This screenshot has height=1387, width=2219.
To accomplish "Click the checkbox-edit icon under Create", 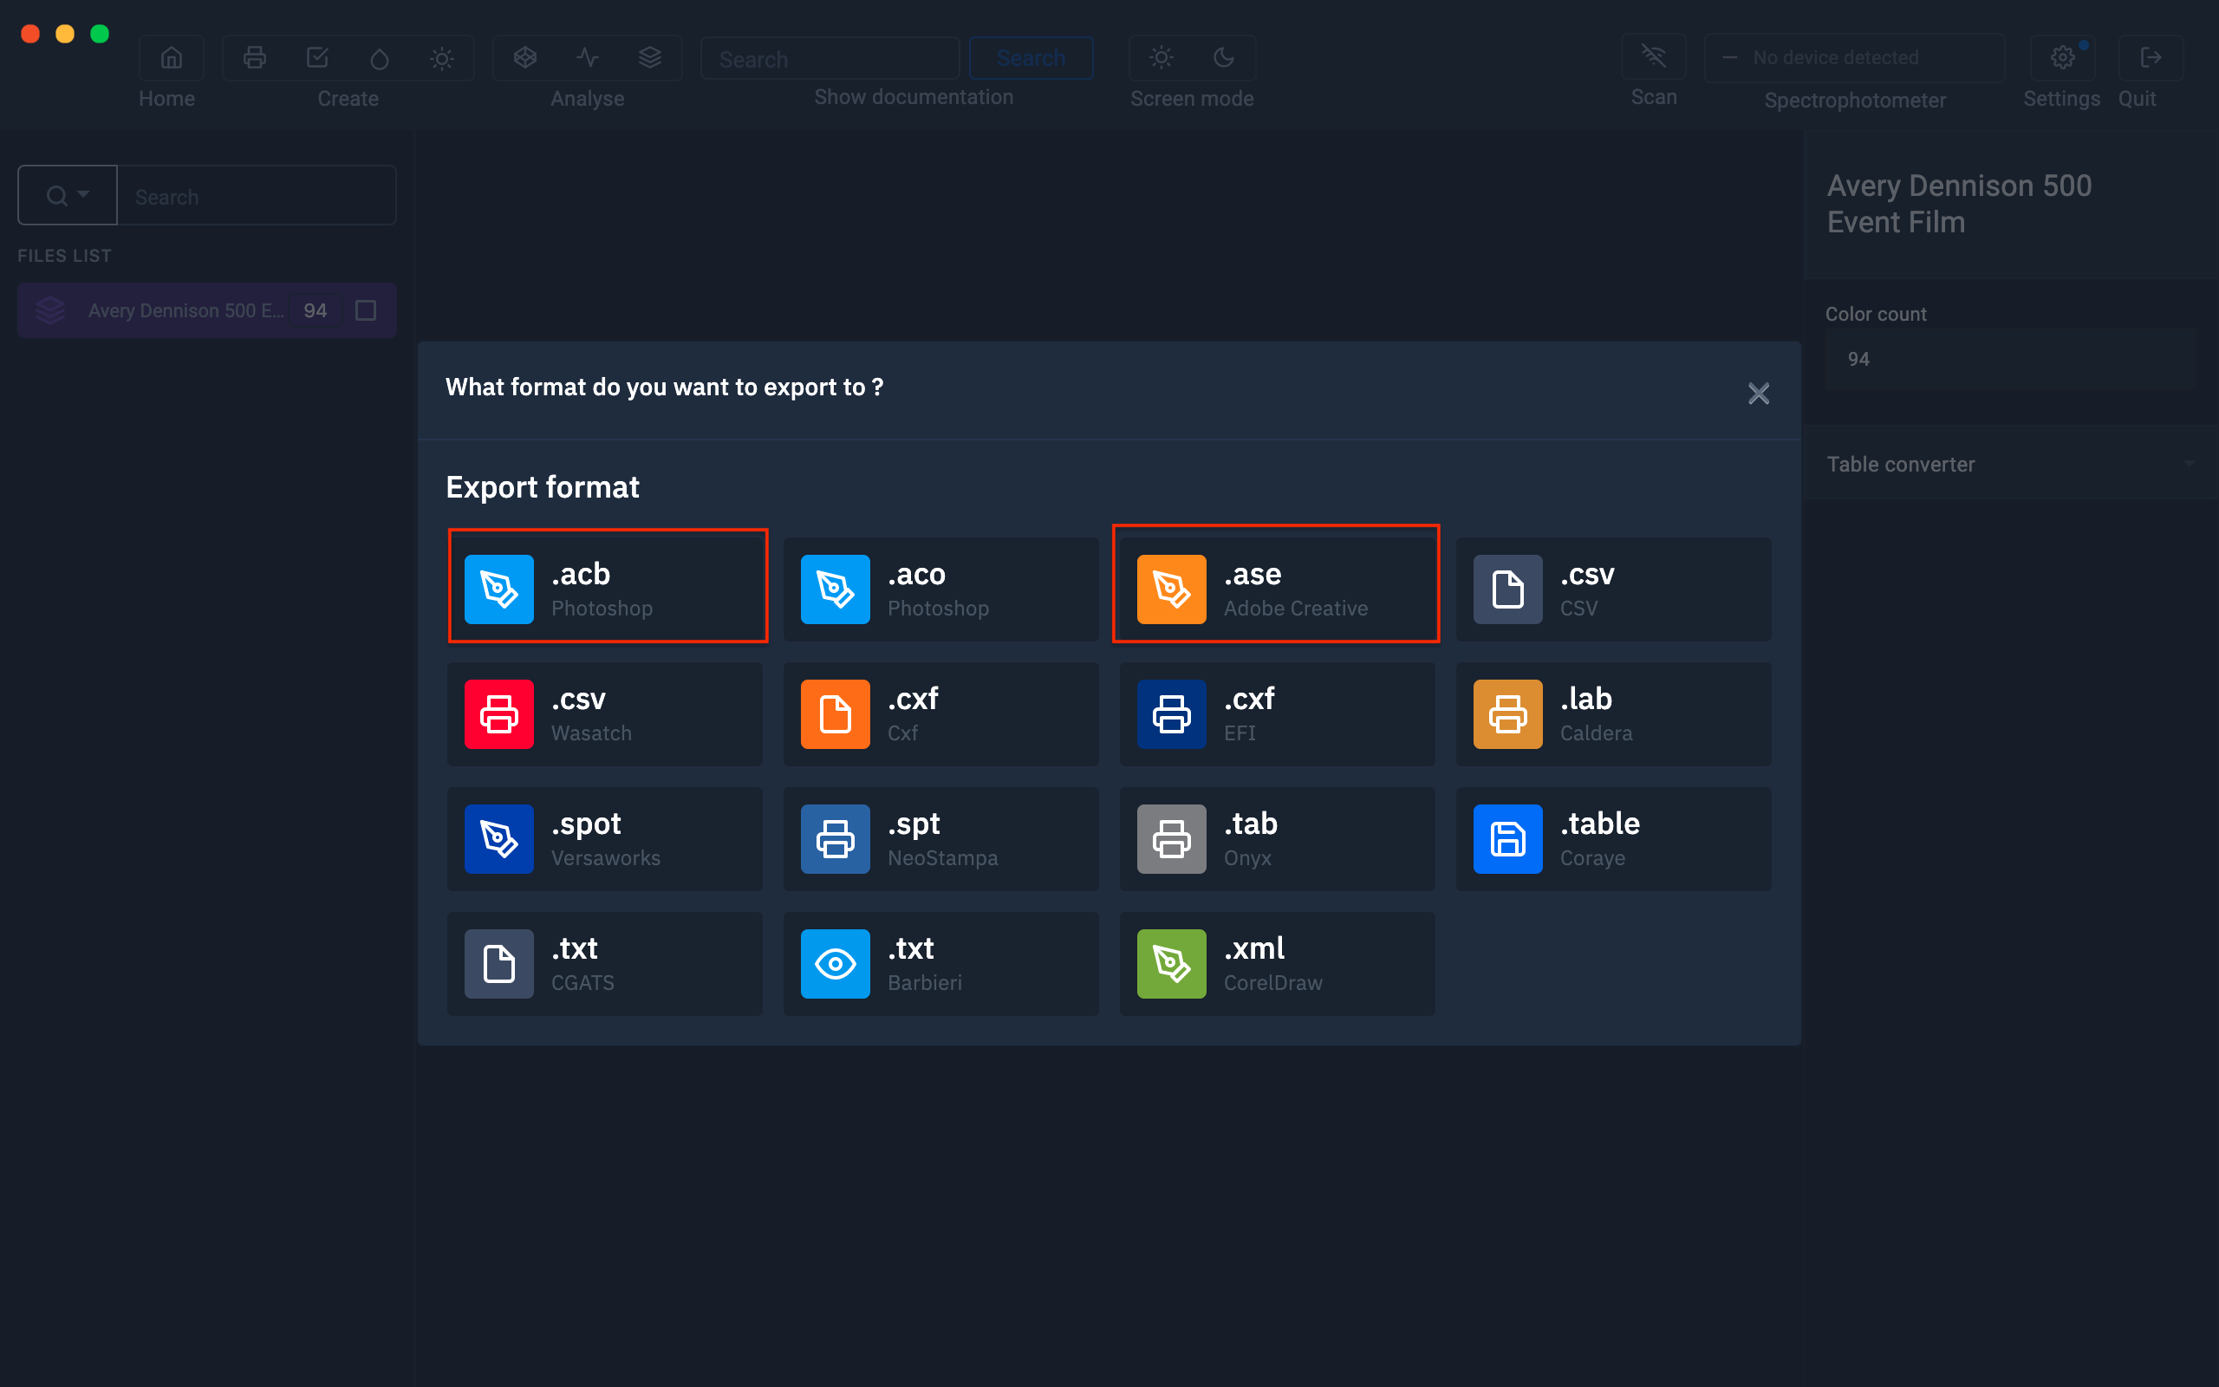I will pyautogui.click(x=317, y=58).
